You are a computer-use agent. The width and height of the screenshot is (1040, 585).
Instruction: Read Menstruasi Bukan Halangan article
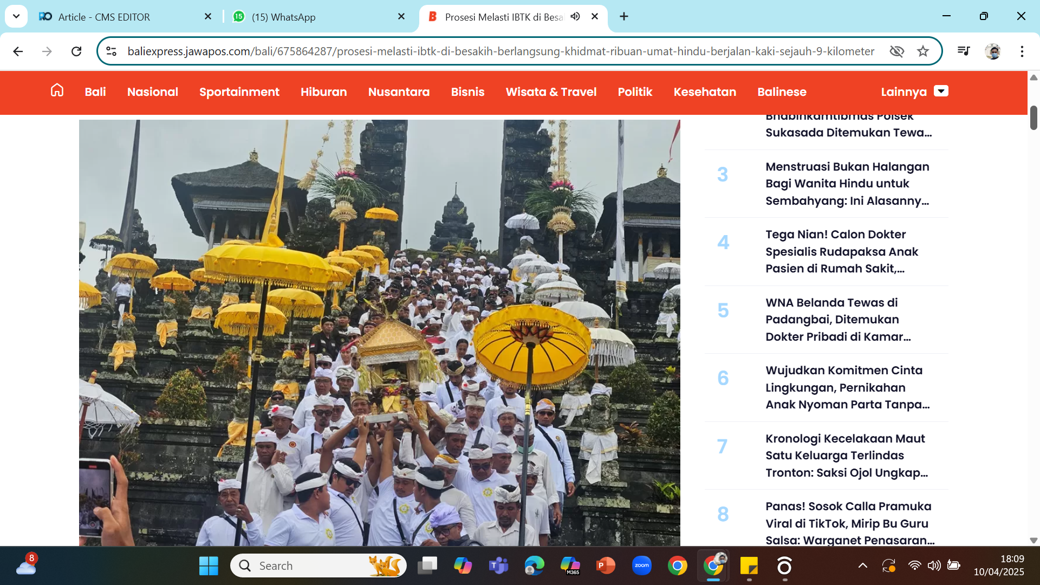(x=848, y=184)
